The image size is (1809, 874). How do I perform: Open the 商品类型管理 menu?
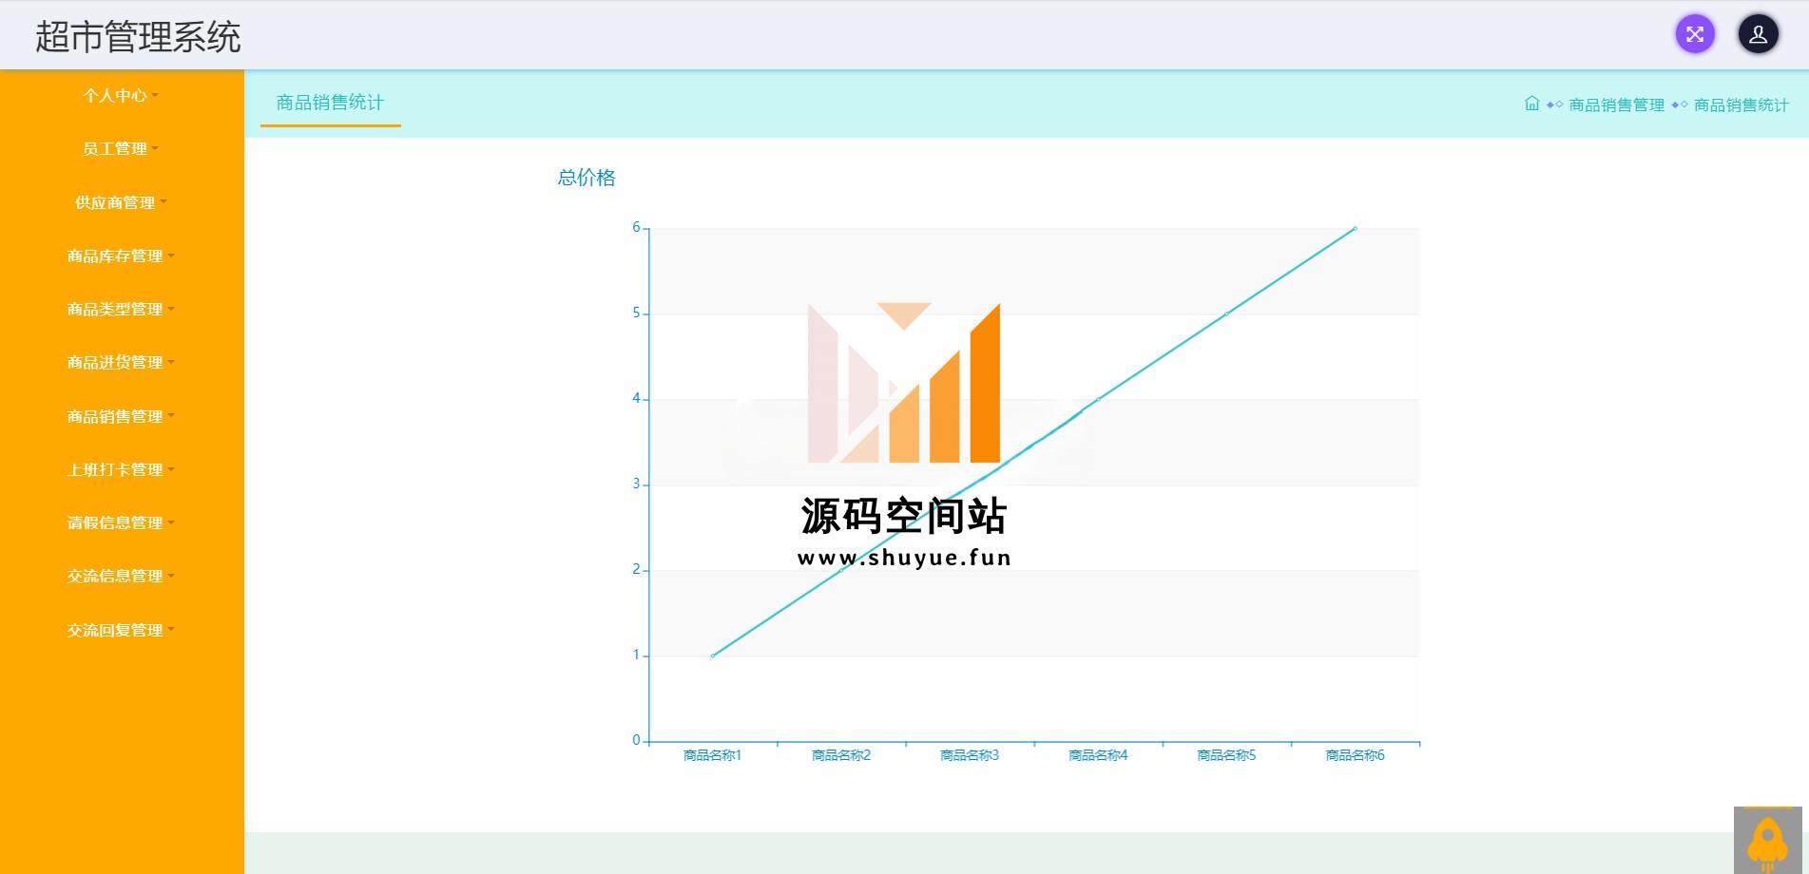[x=120, y=310]
